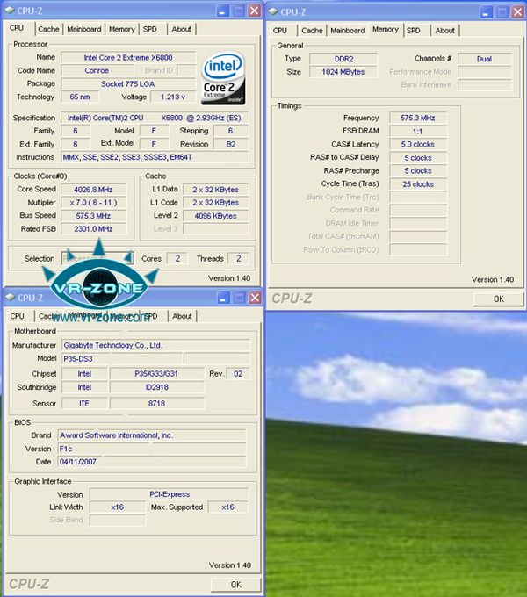This screenshot has width=527, height=597.
Task: Click the BIOS Version value F1c
Action: click(x=152, y=449)
